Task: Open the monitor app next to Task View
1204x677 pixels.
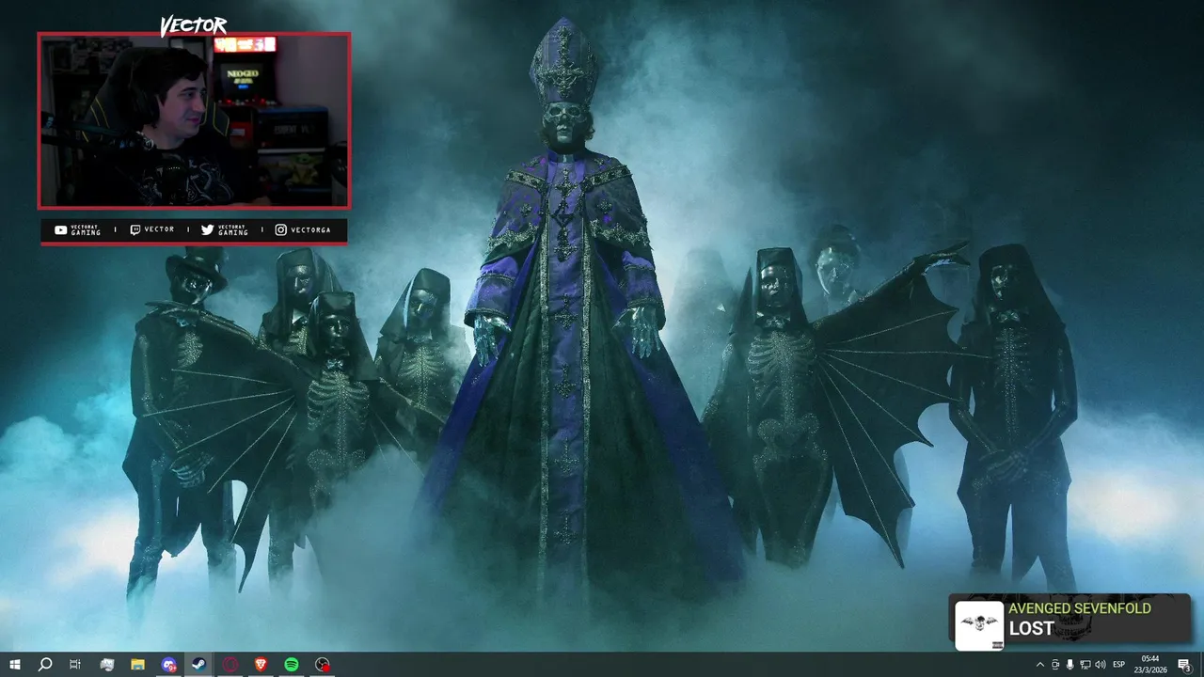Action: coord(107,665)
